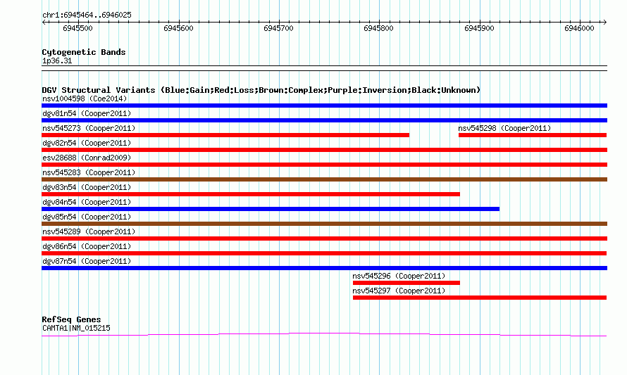Click the 6946000 ruler position

pyautogui.click(x=579, y=28)
